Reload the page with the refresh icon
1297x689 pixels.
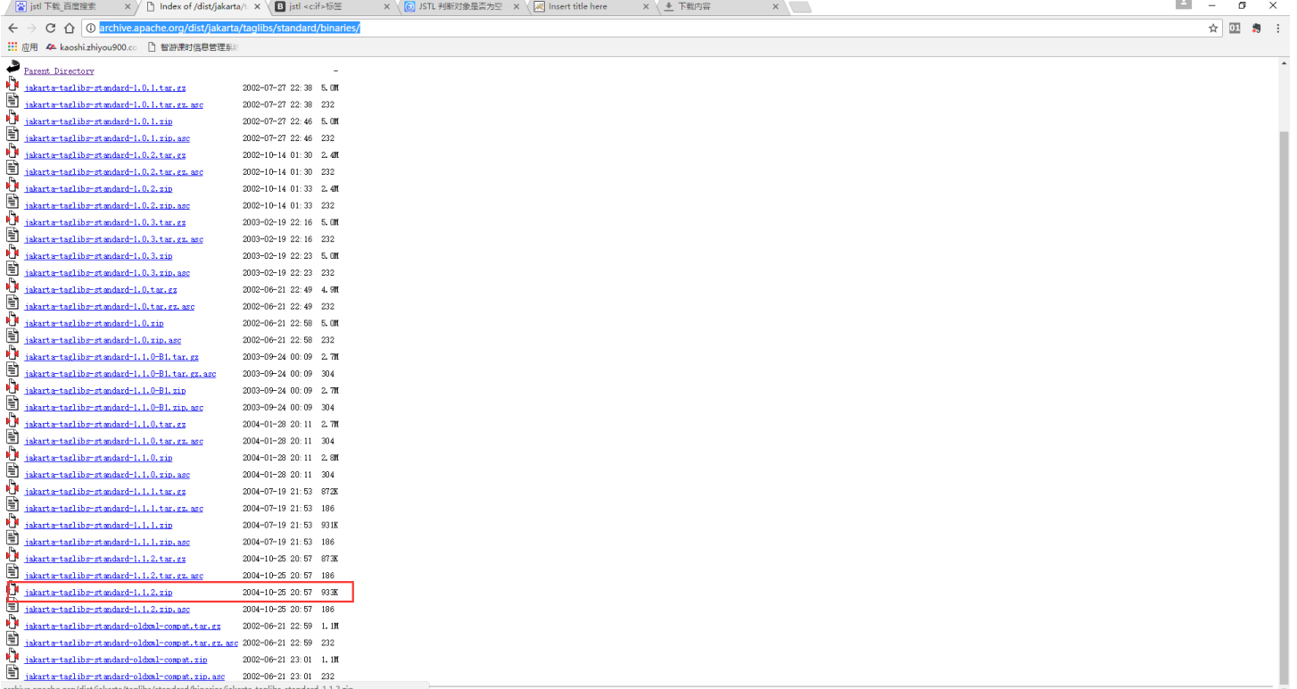tap(50, 29)
